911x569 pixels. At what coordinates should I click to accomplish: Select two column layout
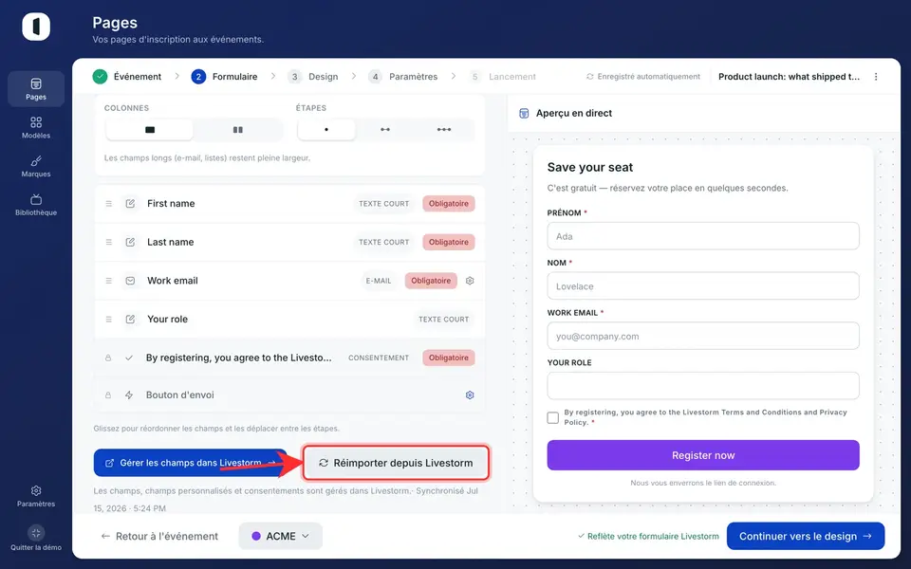pyautogui.click(x=237, y=130)
